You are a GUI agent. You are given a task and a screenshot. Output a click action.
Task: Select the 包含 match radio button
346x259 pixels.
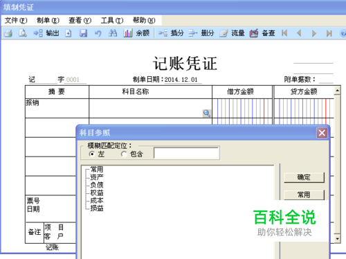[124, 154]
